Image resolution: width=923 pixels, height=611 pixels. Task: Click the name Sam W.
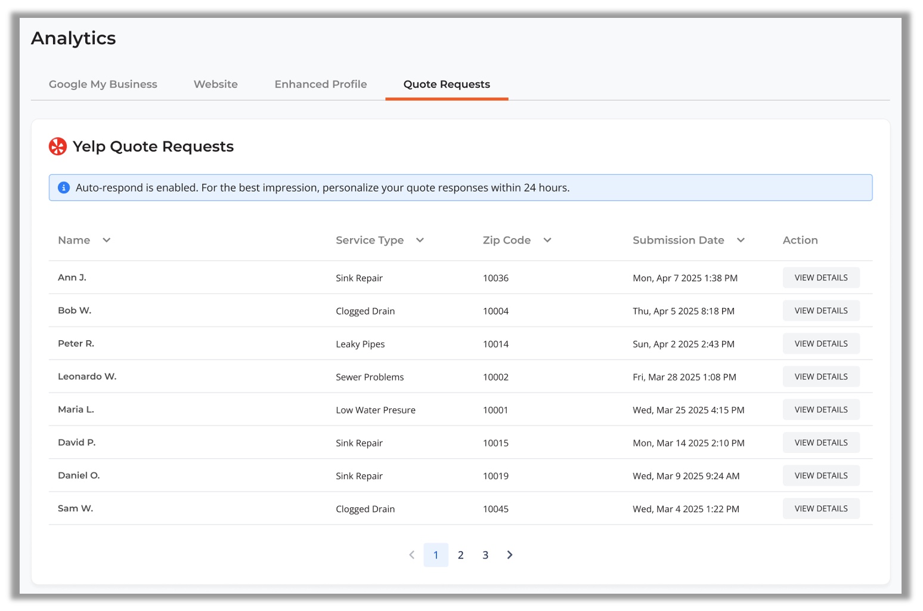click(x=76, y=508)
